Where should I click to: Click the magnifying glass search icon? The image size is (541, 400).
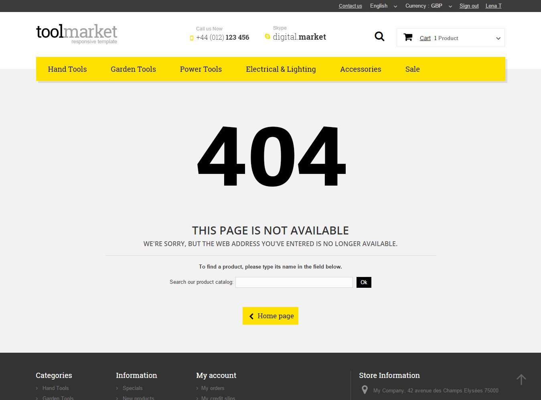click(x=379, y=37)
